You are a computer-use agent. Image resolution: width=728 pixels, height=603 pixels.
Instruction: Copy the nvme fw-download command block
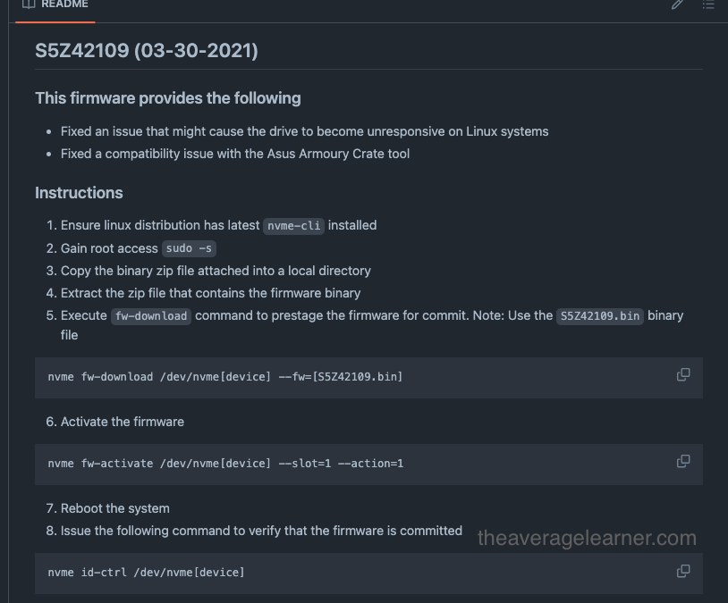tap(683, 374)
